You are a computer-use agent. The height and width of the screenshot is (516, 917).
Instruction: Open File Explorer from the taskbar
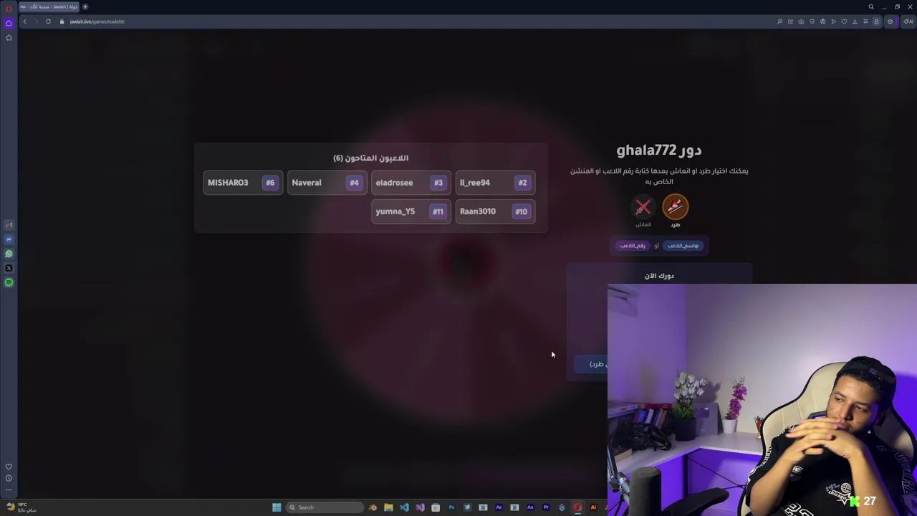tap(388, 507)
